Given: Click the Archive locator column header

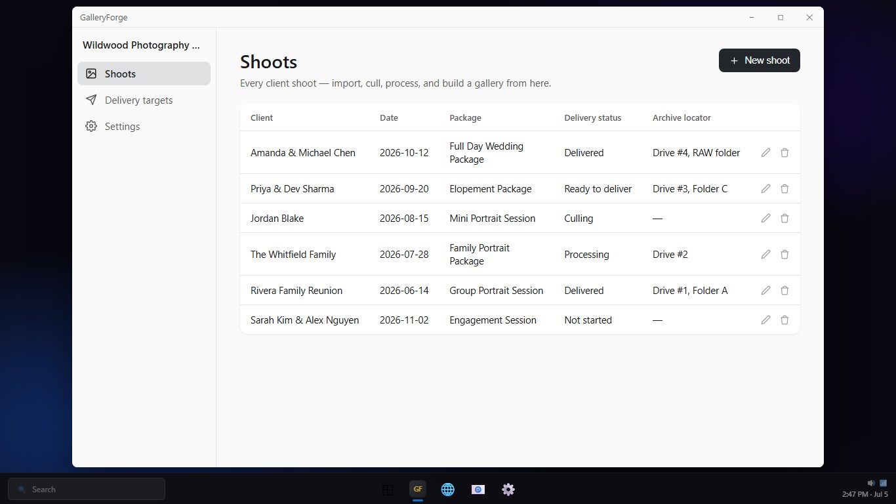Looking at the screenshot, I should point(682,117).
